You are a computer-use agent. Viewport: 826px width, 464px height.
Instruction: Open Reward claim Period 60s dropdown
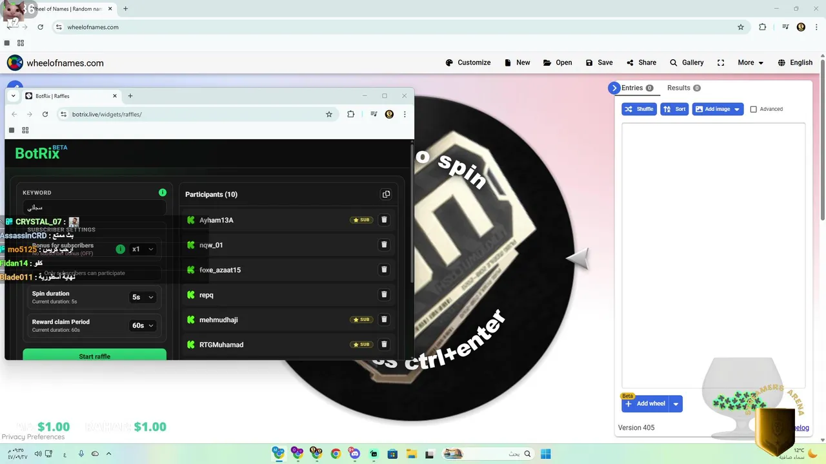pyautogui.click(x=143, y=325)
